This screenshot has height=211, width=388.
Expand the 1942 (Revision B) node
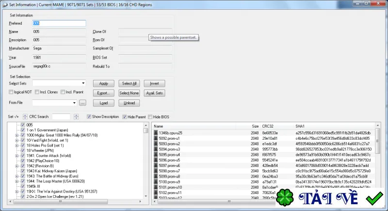(17, 166)
